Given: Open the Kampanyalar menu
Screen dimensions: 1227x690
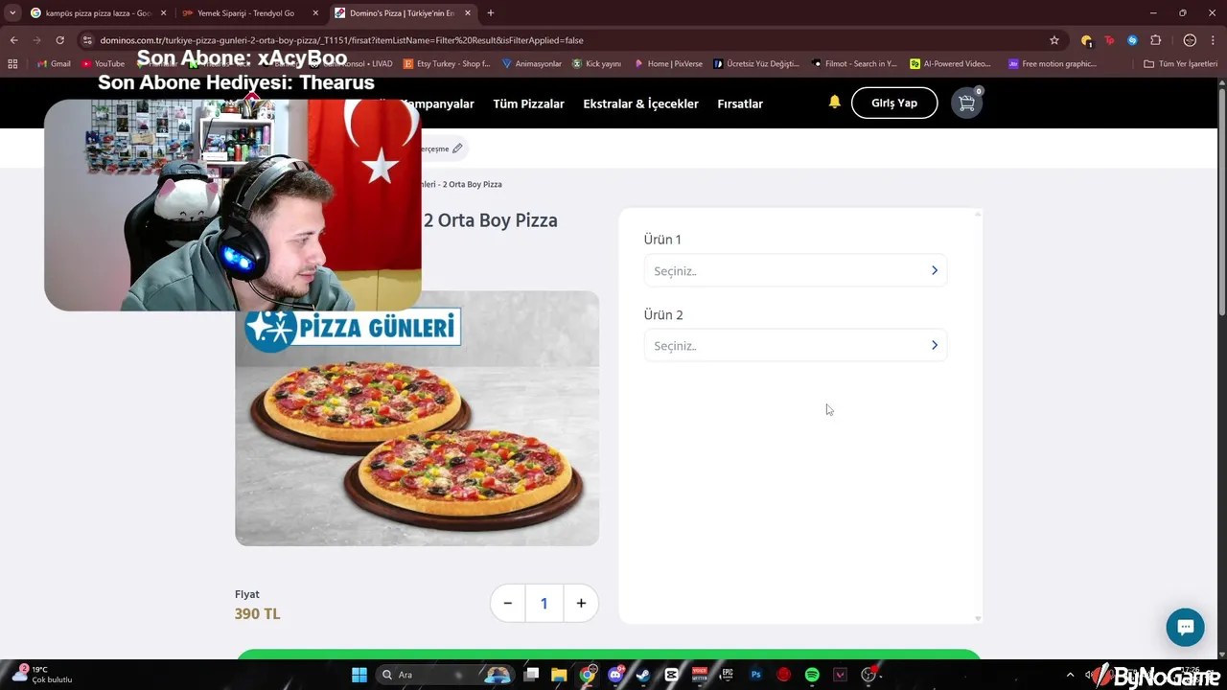Looking at the screenshot, I should [x=438, y=103].
